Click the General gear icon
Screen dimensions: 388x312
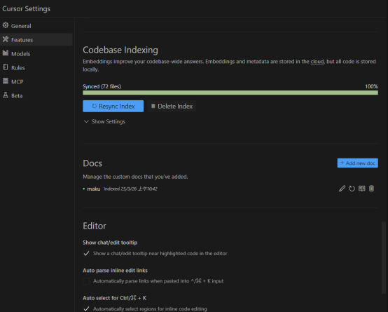click(x=6, y=25)
